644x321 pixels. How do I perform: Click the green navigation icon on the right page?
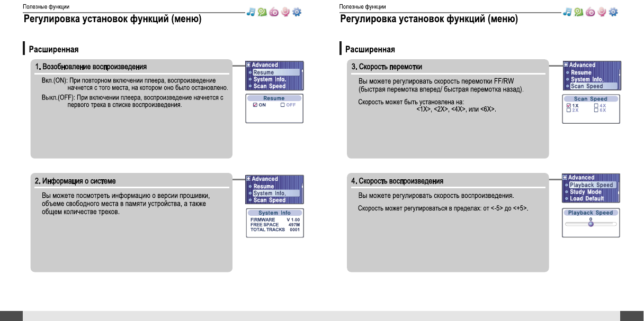579,12
